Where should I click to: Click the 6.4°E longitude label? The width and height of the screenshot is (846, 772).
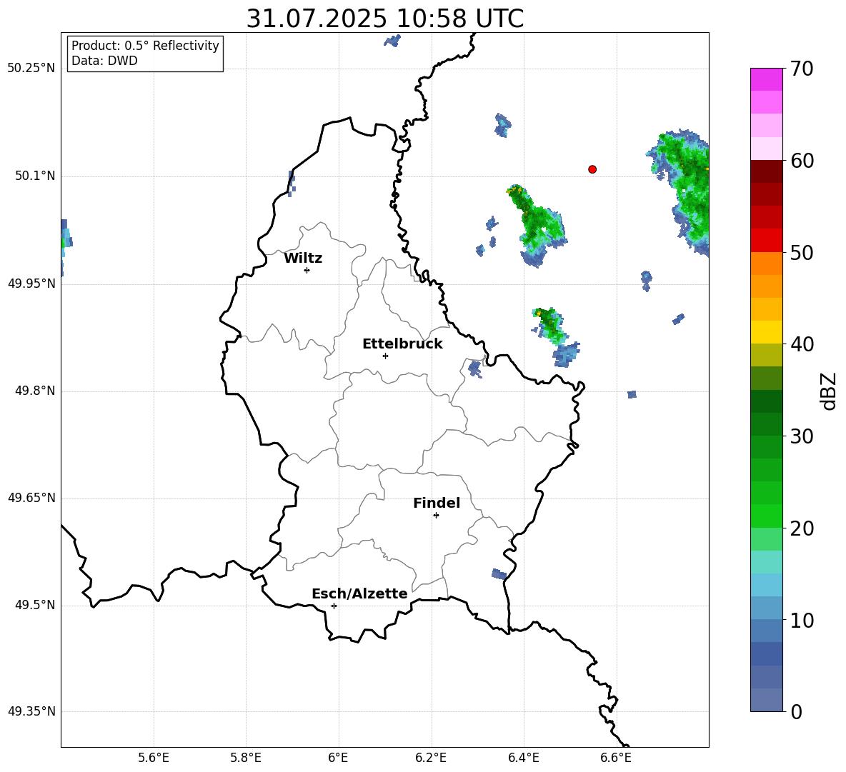(523, 758)
